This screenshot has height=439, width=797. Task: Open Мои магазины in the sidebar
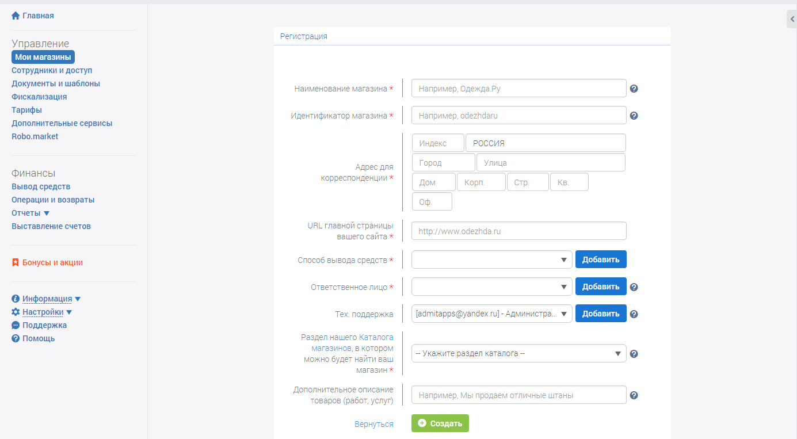point(43,57)
